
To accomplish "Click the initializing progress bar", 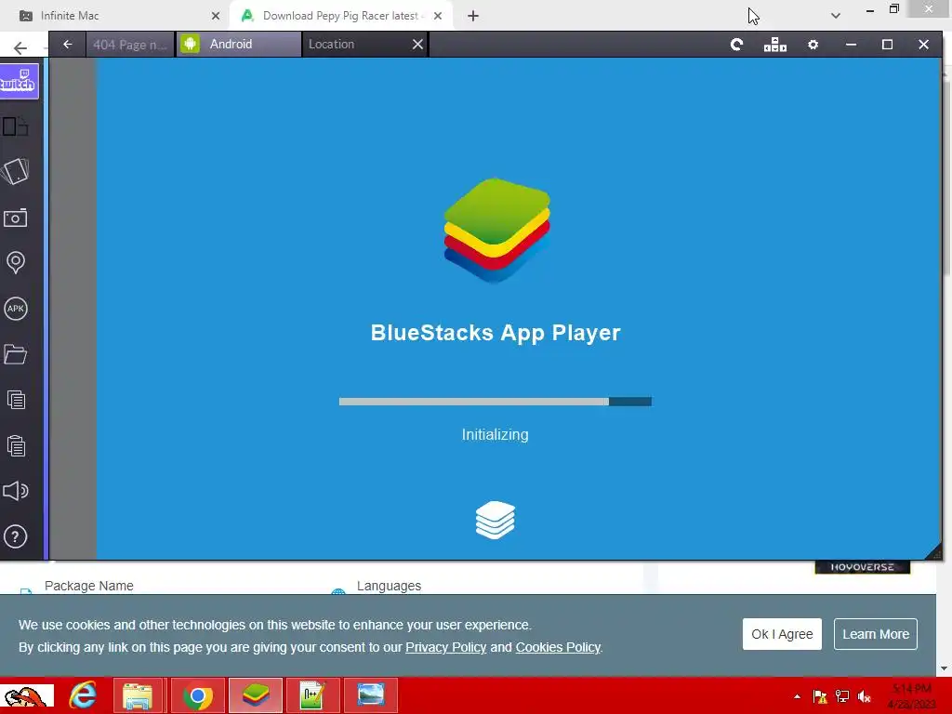I will click(496, 402).
